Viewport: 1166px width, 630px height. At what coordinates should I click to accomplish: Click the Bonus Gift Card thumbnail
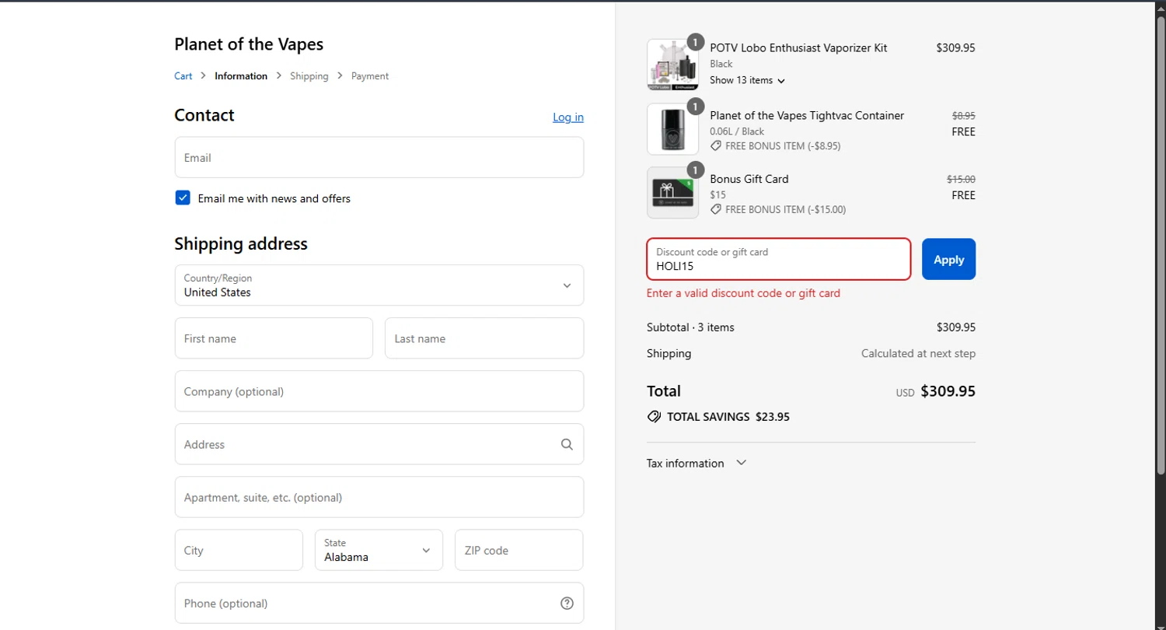tap(672, 193)
